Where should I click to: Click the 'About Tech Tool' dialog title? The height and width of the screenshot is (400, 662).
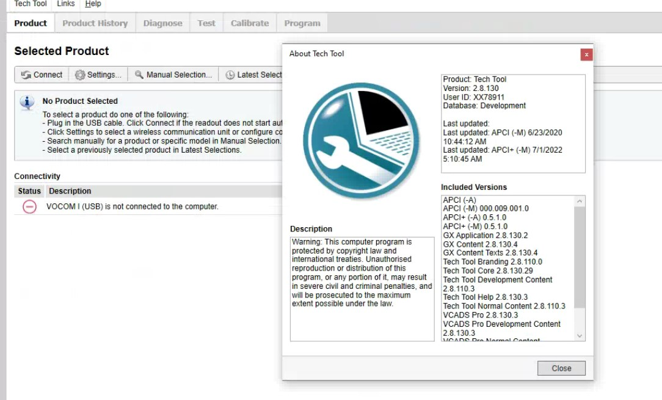(316, 54)
